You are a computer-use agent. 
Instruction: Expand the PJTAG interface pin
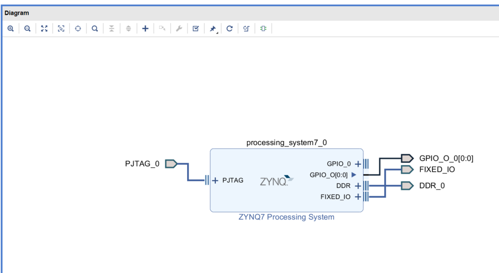click(215, 180)
